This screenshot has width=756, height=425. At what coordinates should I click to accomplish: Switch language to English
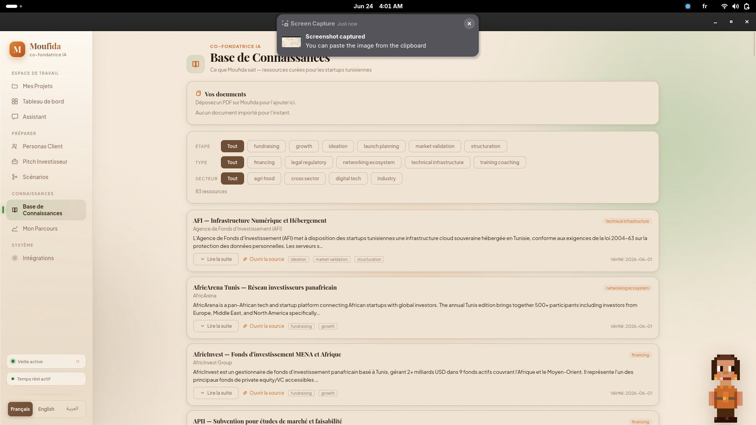point(46,409)
